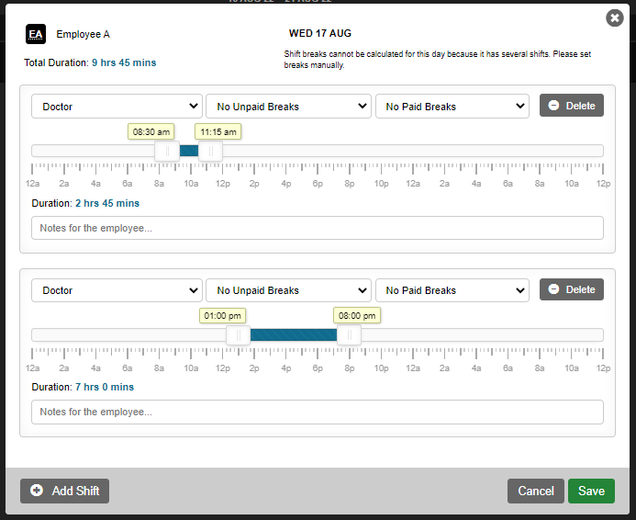Viewport: 636px width, 520px height.
Task: Click the 08:00 pm time tooltip
Action: [x=357, y=316]
